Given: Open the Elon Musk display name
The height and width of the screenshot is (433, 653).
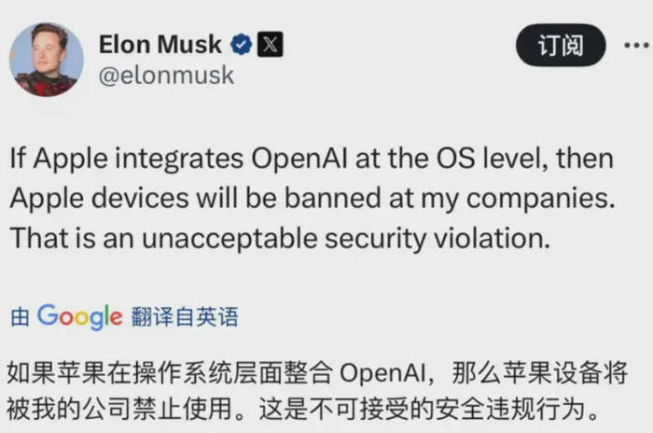Looking at the screenshot, I should [x=160, y=44].
